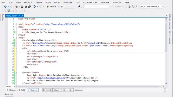Open the ARCHITECTURE menu
Image resolution: width=173 pixels, height=97 pixels.
pyautogui.click(x=90, y=2)
